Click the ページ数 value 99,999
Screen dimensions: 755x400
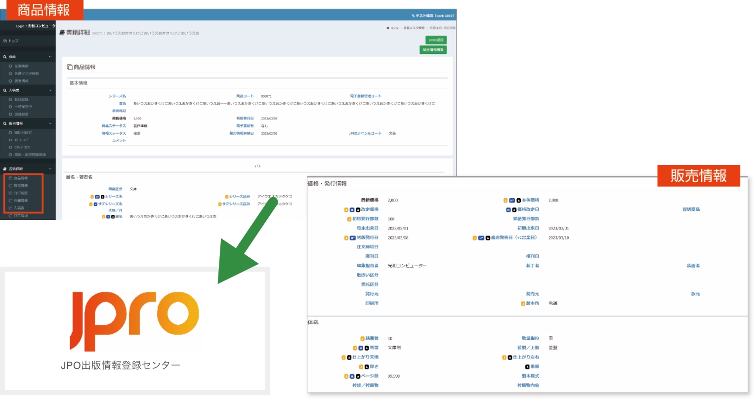[x=394, y=376]
